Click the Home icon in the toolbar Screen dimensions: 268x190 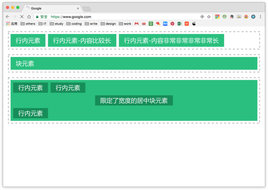pos(29,17)
